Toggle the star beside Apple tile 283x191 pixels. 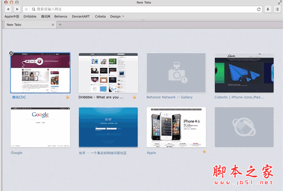204,152
